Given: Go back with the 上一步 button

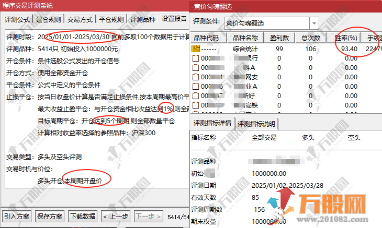Looking at the screenshot, I should [116, 216].
